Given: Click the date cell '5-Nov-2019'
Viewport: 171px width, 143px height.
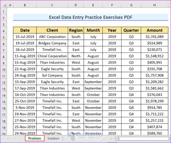Looking at the screenshot, I should pyautogui.click(x=25, y=108).
